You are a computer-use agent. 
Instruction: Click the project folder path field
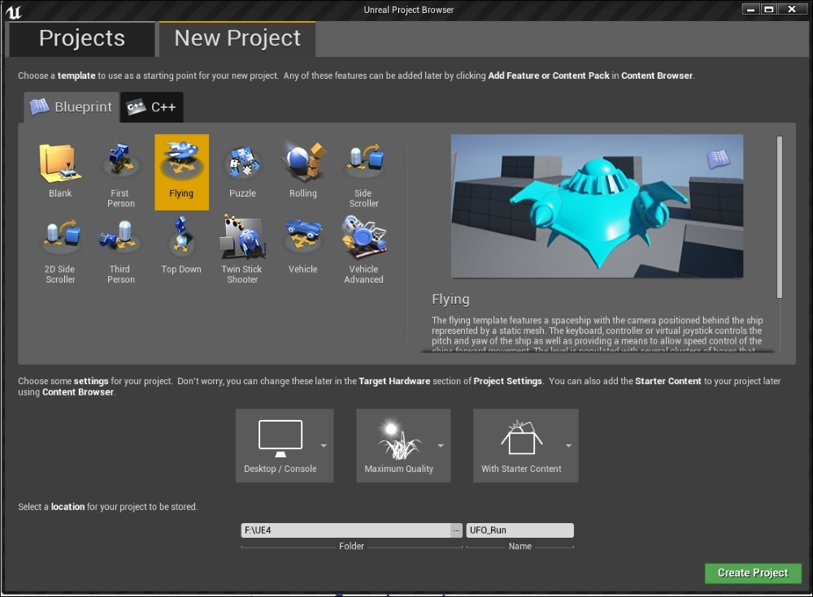(346, 530)
